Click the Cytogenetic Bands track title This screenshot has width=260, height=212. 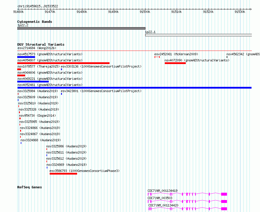pos(35,22)
